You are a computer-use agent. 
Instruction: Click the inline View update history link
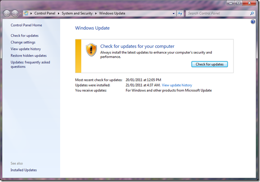click(x=177, y=85)
